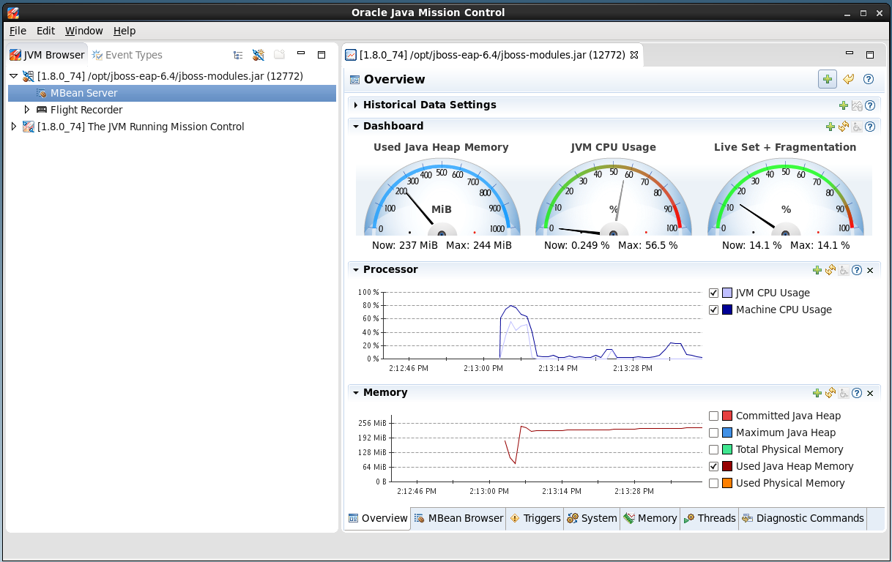Add a dial using Dashboard green plus
This screenshot has height=562, width=892.
tap(830, 127)
